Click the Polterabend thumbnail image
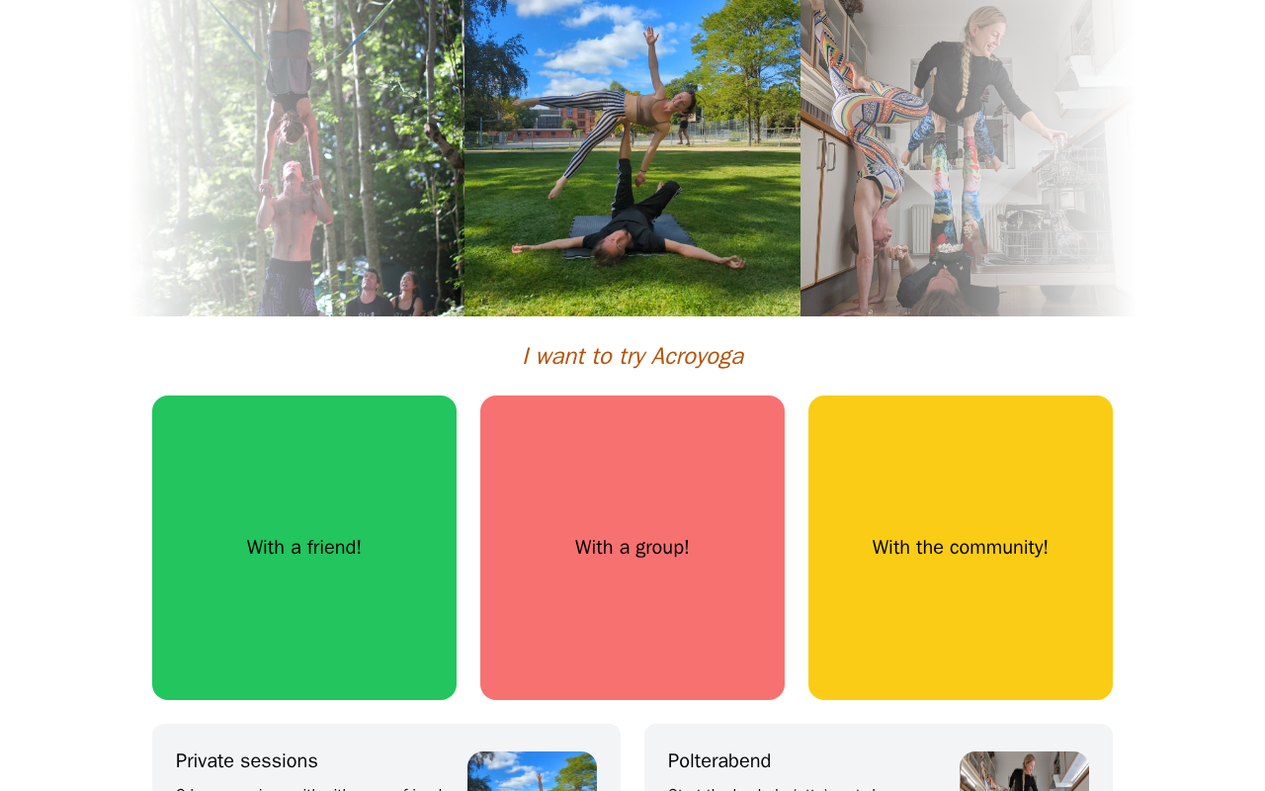The height and width of the screenshot is (791, 1265). 1024,772
